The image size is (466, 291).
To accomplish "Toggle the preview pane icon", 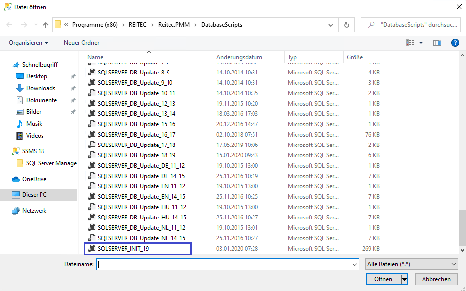I will pos(437,43).
